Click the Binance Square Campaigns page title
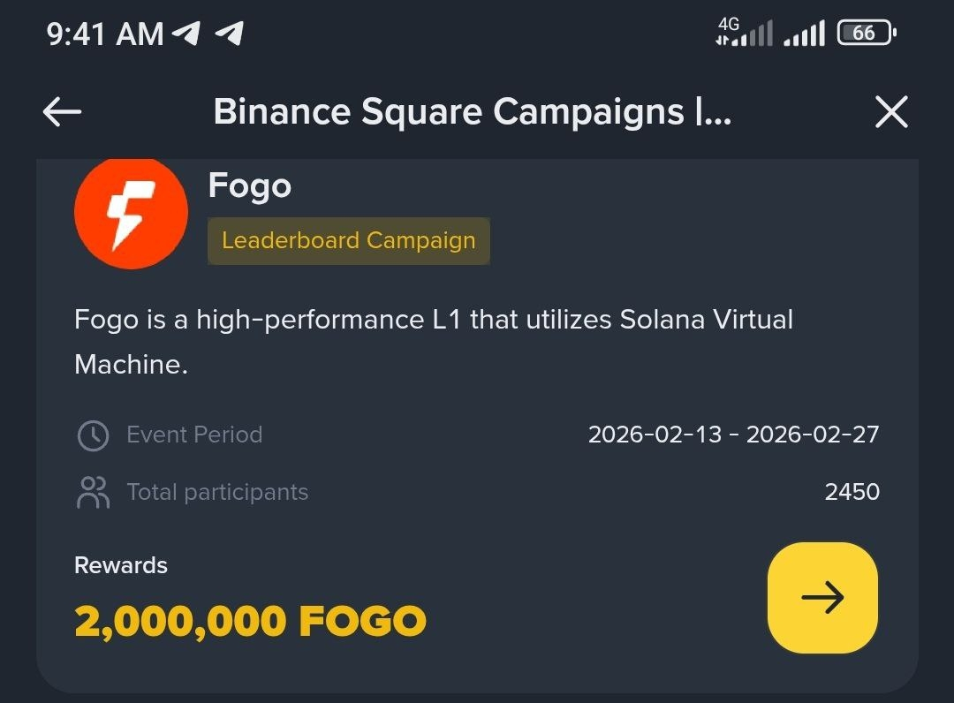Viewport: 954px width, 703px height. [x=473, y=112]
